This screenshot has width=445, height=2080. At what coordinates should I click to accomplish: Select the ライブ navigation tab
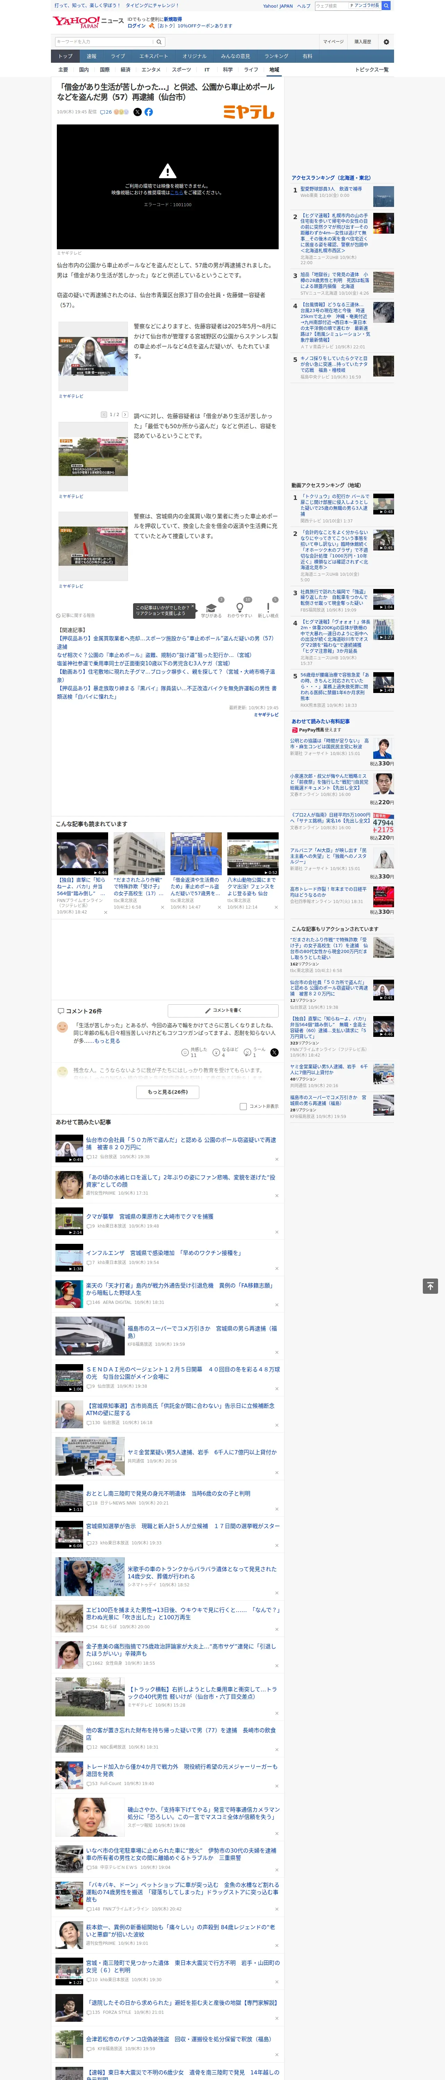click(x=118, y=57)
